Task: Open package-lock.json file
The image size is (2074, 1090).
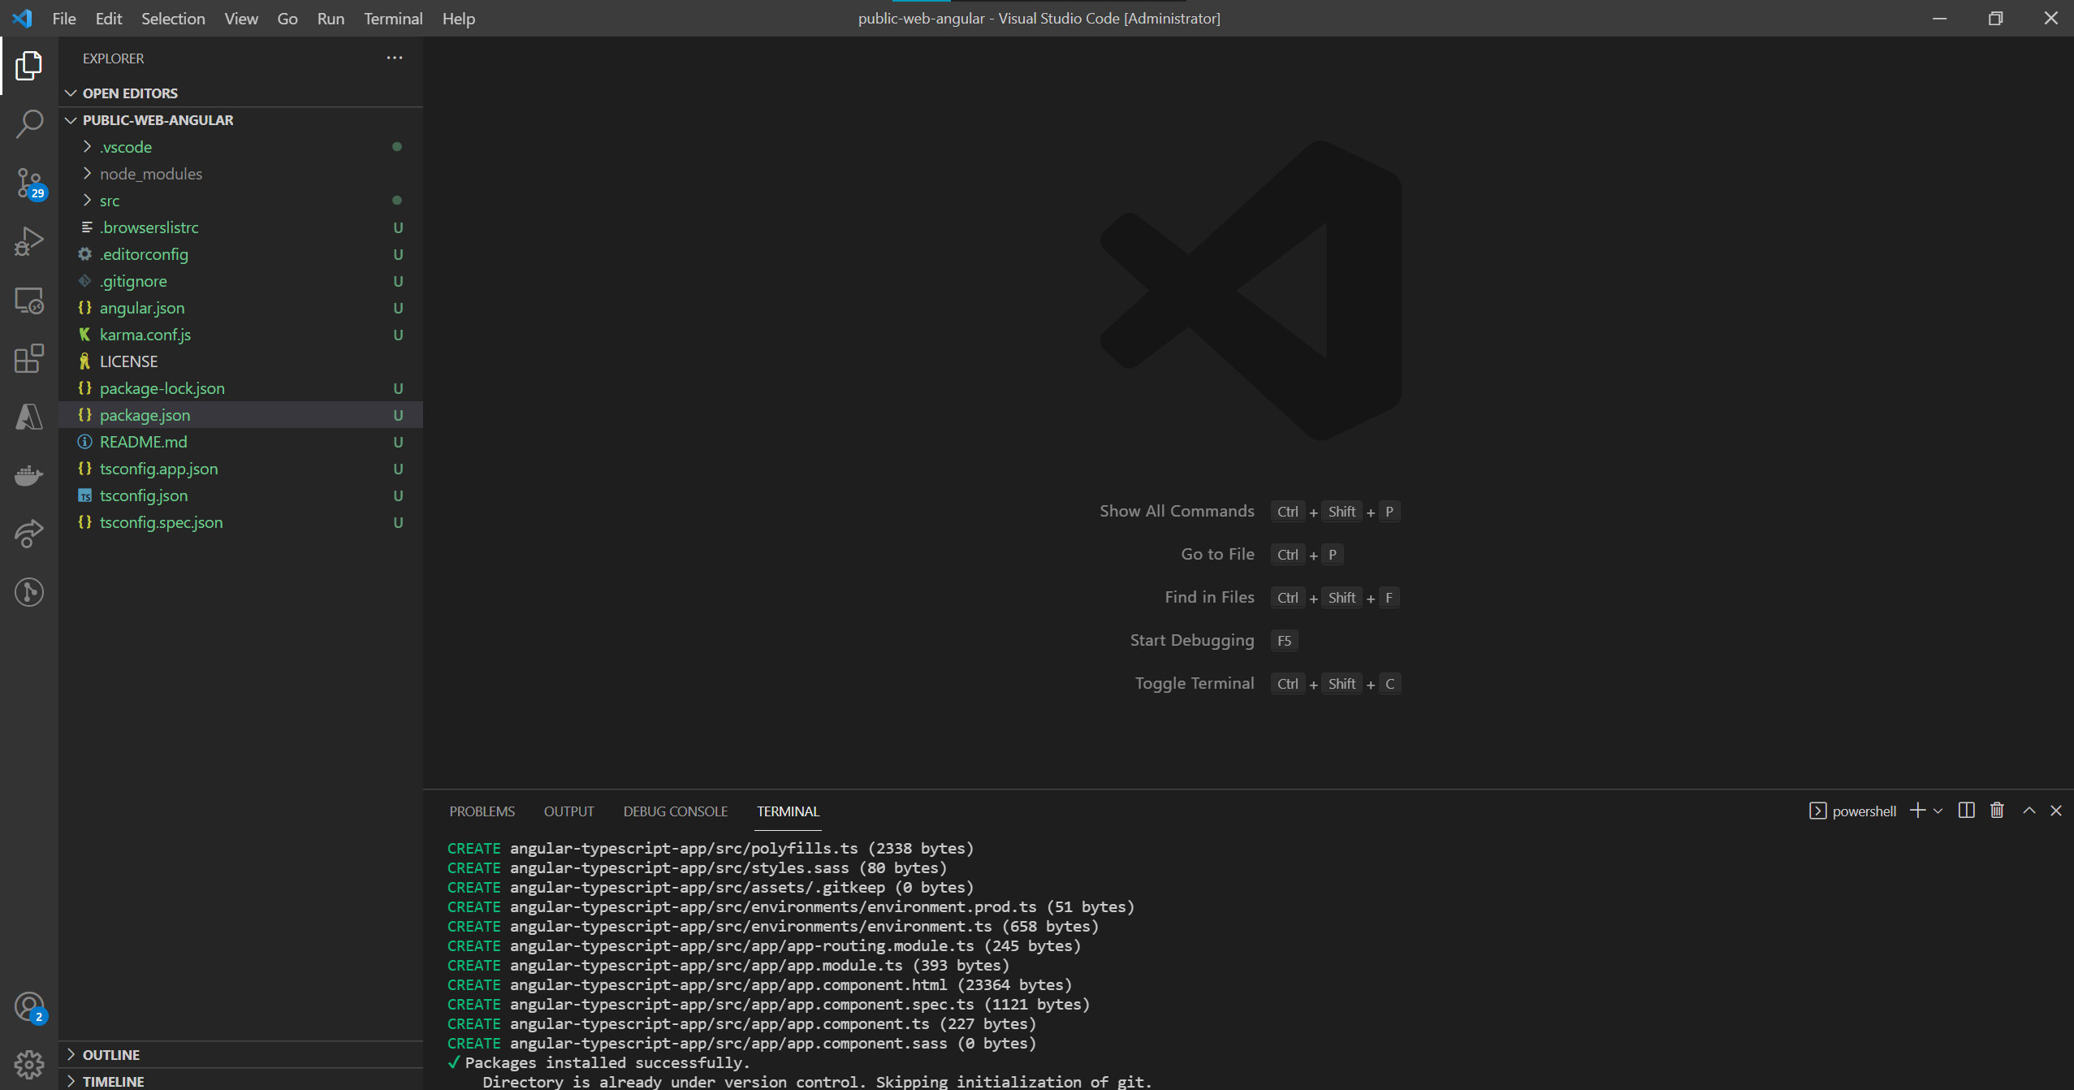Action: coord(241,388)
